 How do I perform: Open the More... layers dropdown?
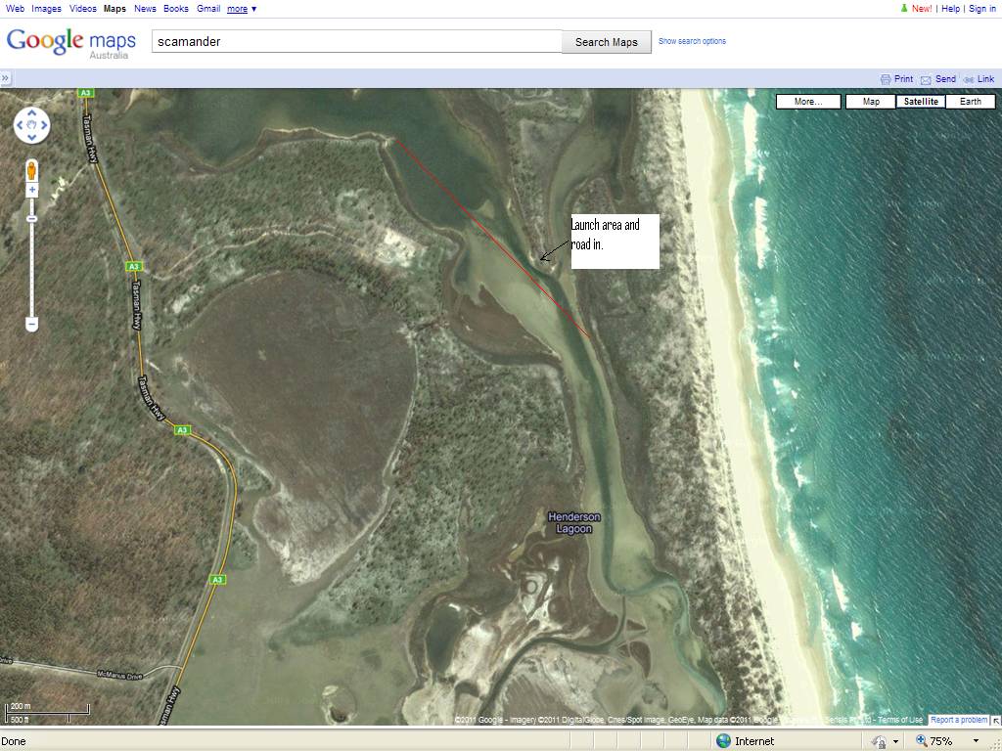[x=807, y=101]
